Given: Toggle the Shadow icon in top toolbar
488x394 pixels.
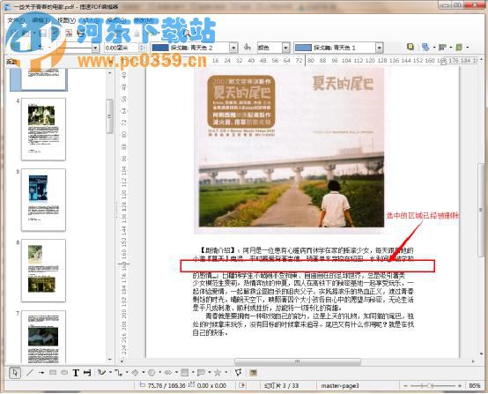Looking at the screenshot, I should [x=410, y=47].
